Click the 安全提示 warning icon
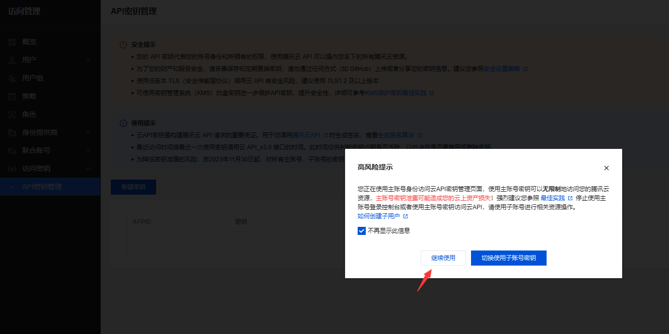Image resolution: width=669 pixels, height=334 pixels. click(x=123, y=45)
